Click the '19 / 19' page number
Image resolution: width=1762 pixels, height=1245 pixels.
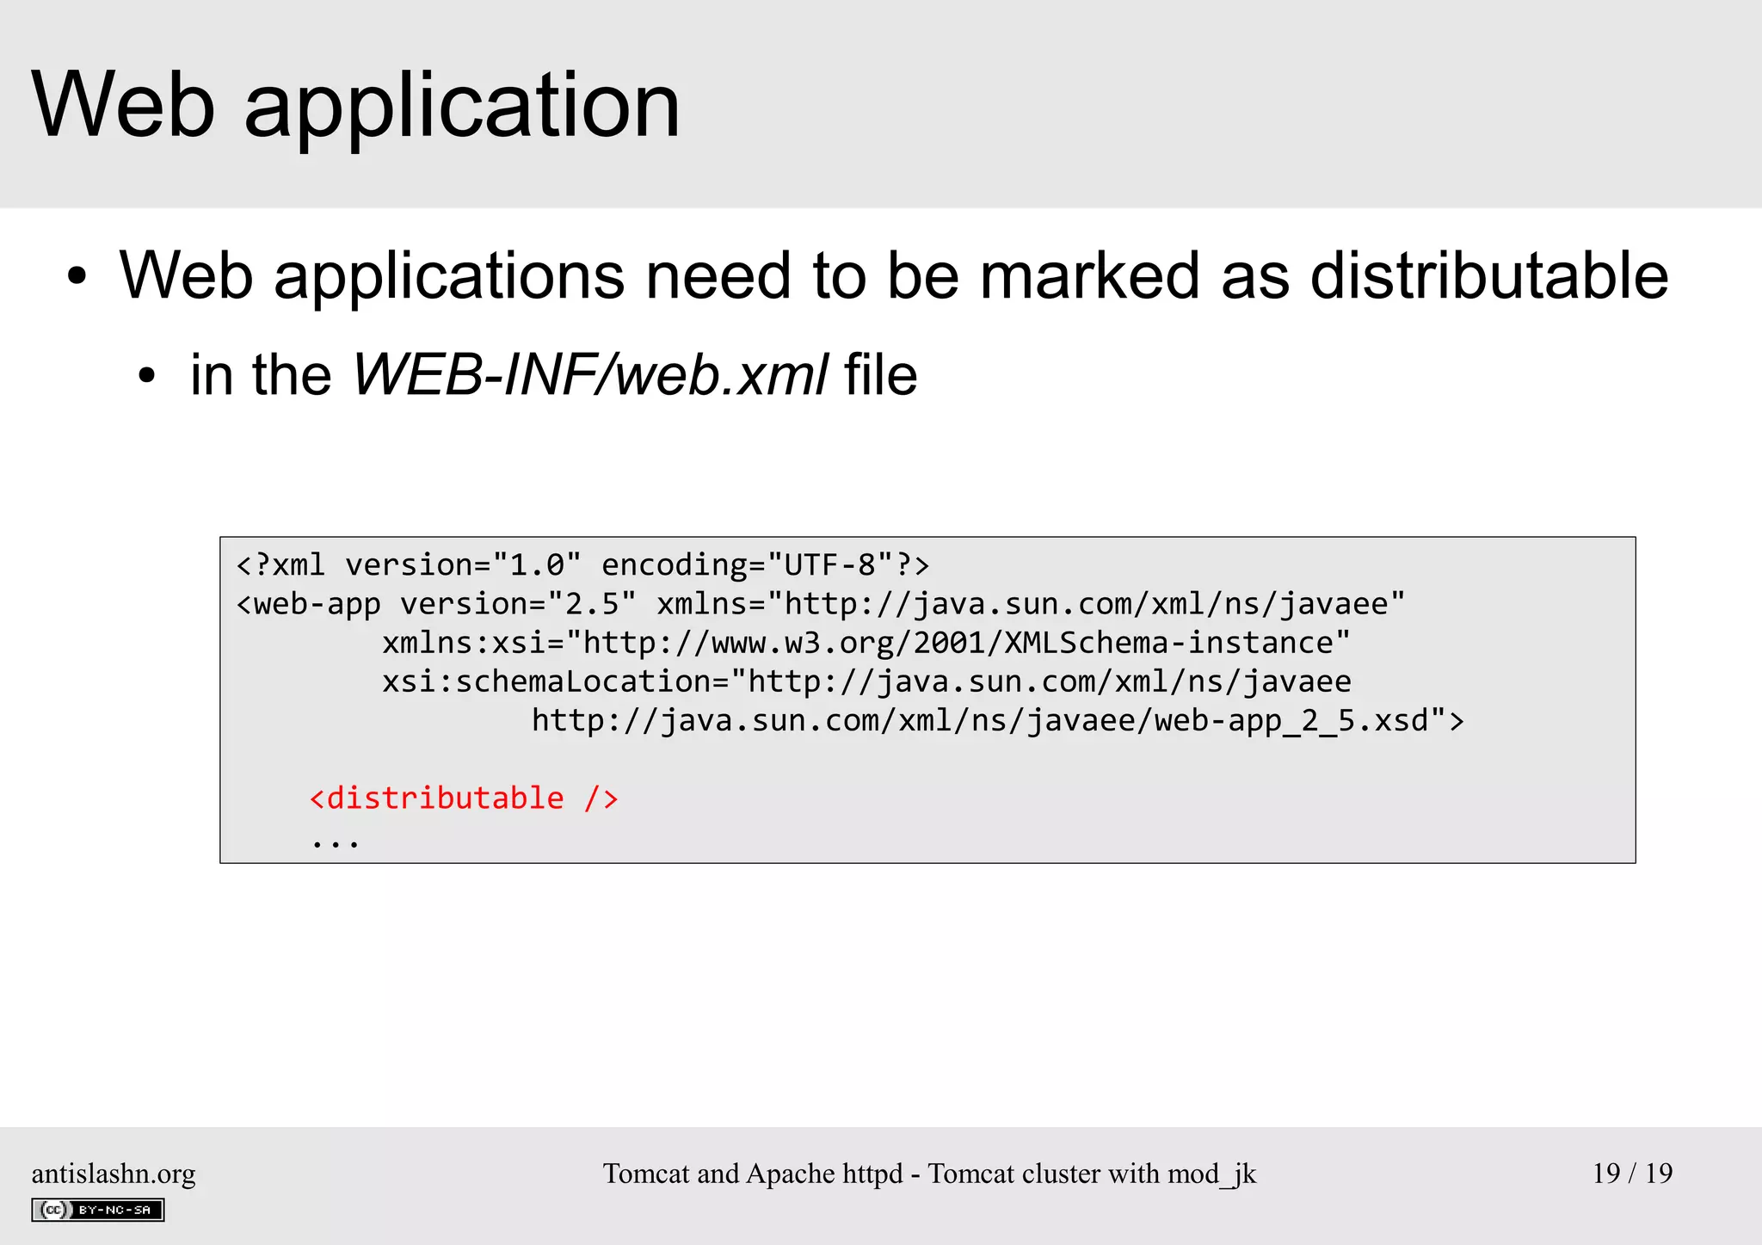(1632, 1174)
